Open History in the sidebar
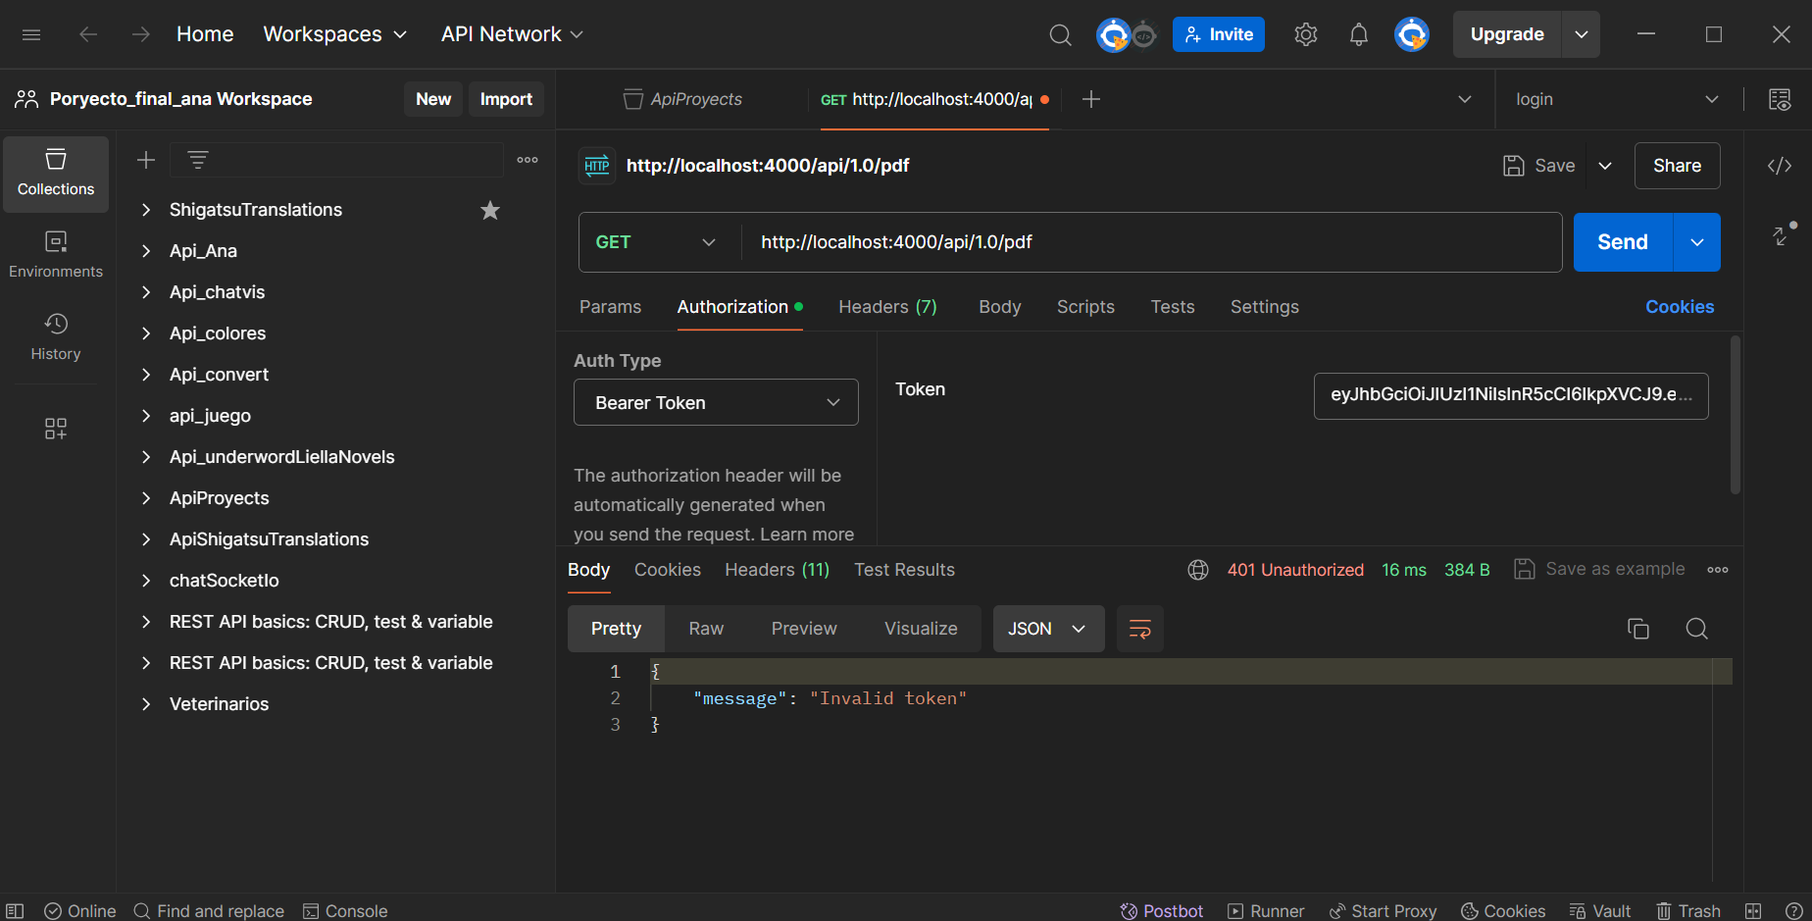This screenshot has width=1812, height=921. [x=56, y=337]
